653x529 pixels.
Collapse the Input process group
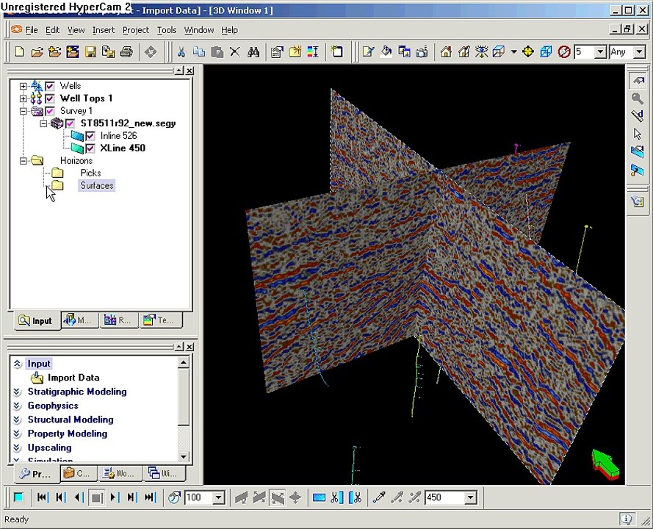[17, 364]
